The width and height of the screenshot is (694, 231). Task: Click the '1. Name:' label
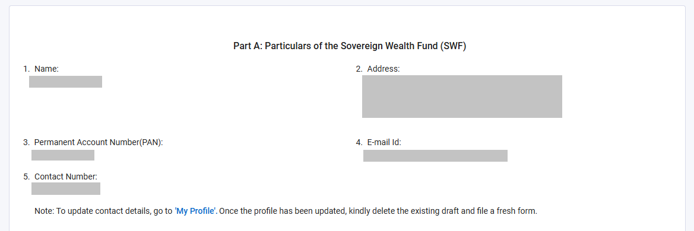(41, 69)
